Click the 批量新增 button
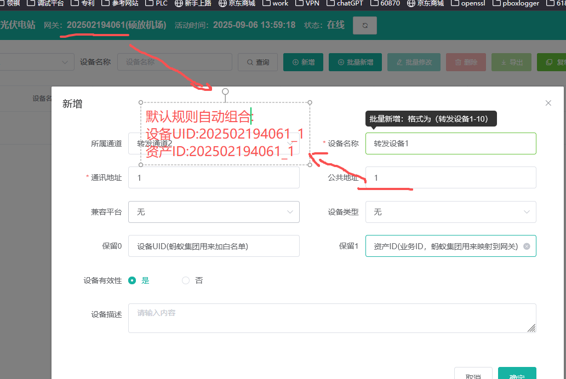Viewport: 566px width, 379px height. point(355,62)
